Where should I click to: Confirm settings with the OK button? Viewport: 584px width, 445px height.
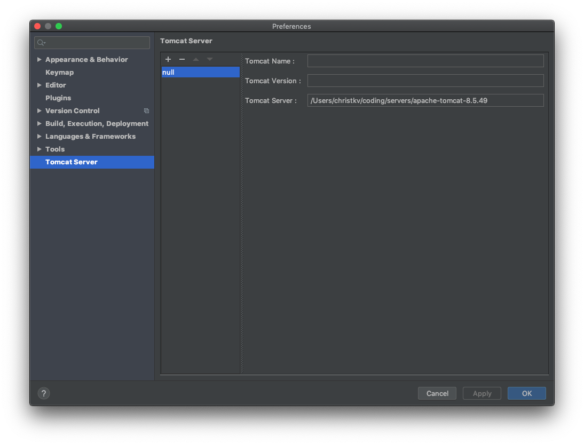(526, 393)
